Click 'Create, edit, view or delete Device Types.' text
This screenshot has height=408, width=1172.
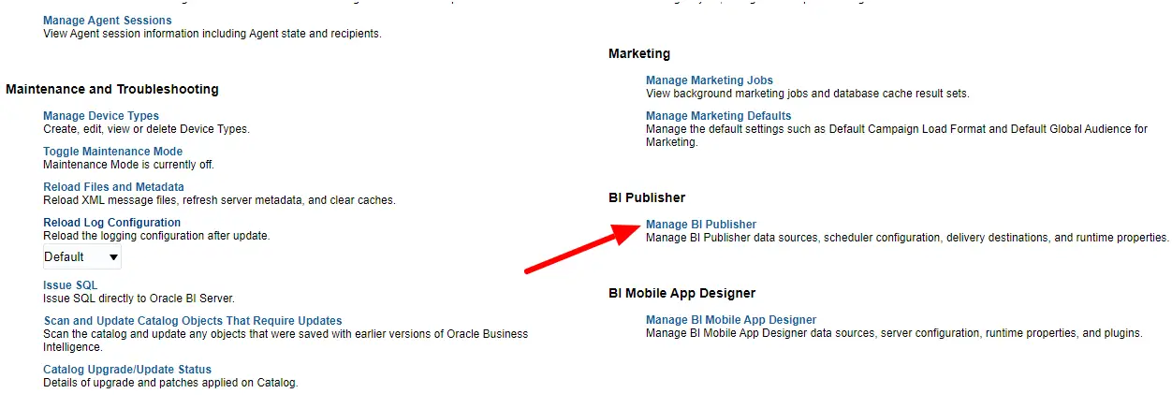(x=146, y=129)
